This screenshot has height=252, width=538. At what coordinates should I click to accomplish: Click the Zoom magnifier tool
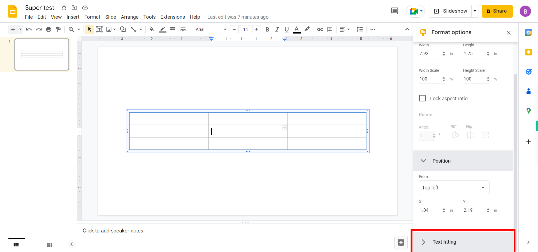click(71, 29)
